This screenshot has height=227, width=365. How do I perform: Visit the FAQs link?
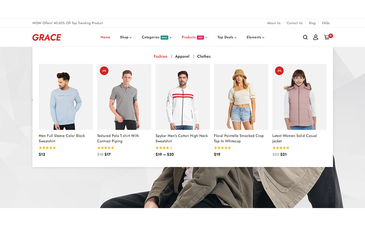(x=326, y=23)
